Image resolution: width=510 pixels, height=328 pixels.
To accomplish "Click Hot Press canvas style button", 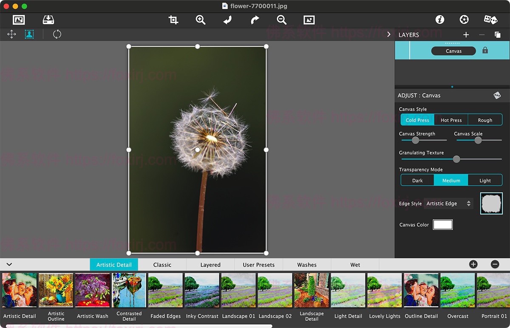I will (x=451, y=120).
